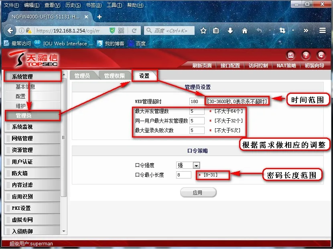Viewport: 333px width, 249px height.
Task: Open the 百度 bookmark
Action: 137,44
